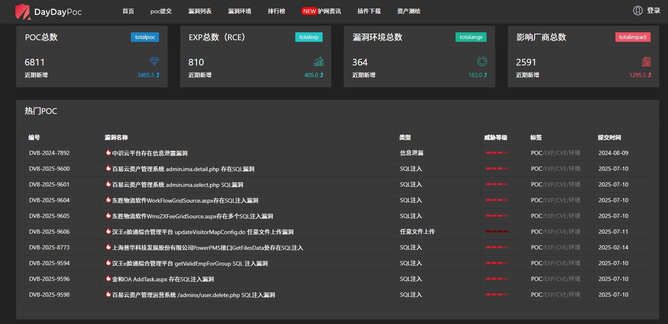Click the user avatar login icon

638,11
